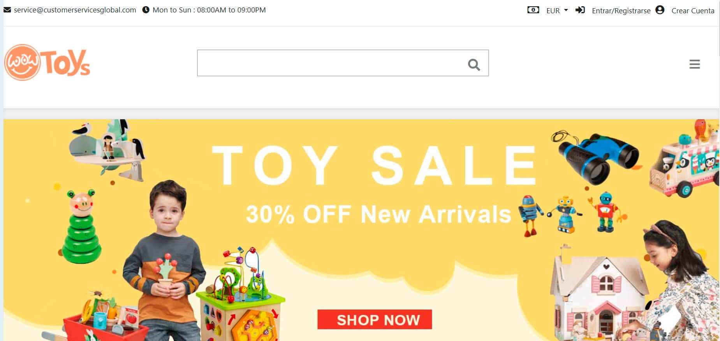Click inside the search input field
The width and height of the screenshot is (720, 341).
coord(331,63)
